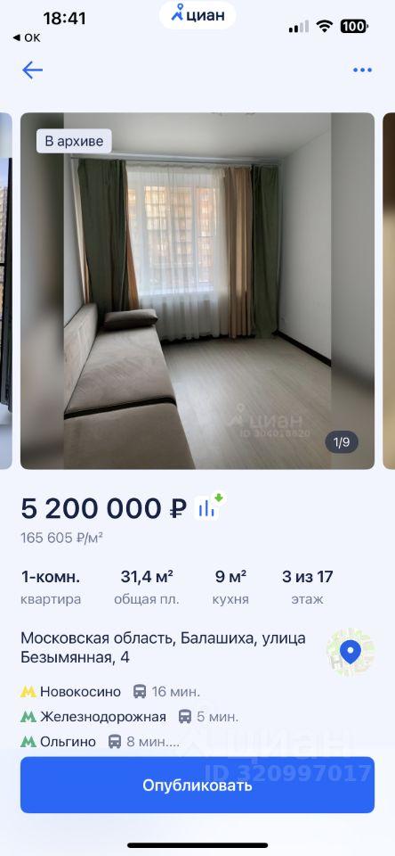The image size is (395, 856).
Task: Tap the 1/9 photo counter badge
Action: (342, 442)
